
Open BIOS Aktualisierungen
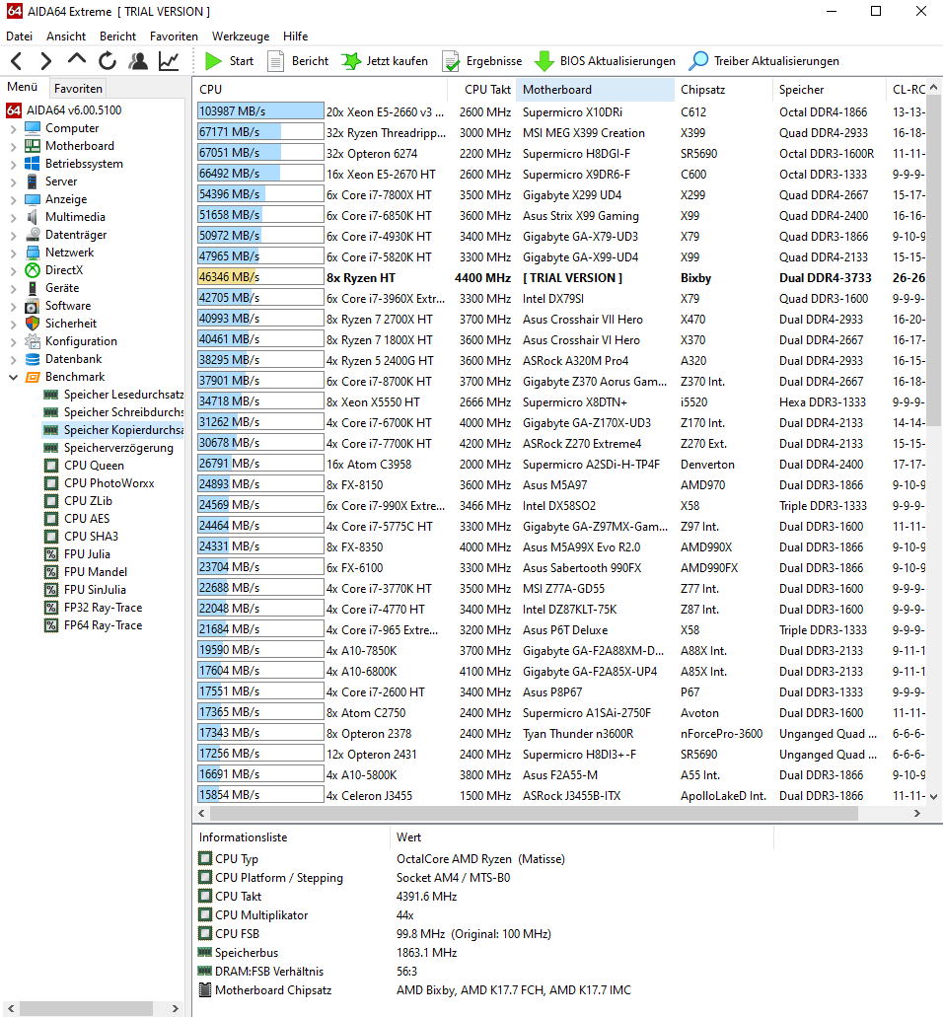coord(605,61)
